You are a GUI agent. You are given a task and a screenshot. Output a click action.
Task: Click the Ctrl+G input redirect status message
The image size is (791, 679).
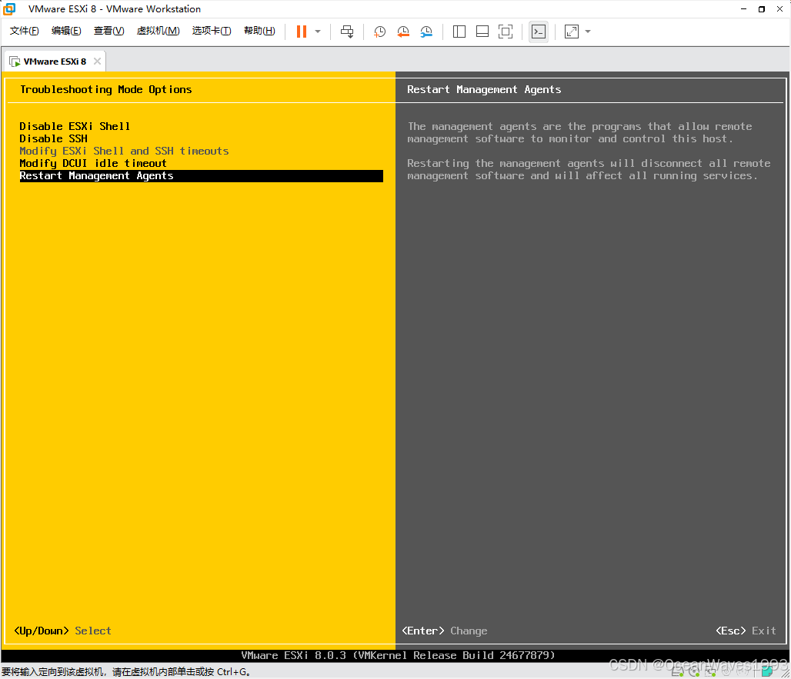tap(126, 672)
